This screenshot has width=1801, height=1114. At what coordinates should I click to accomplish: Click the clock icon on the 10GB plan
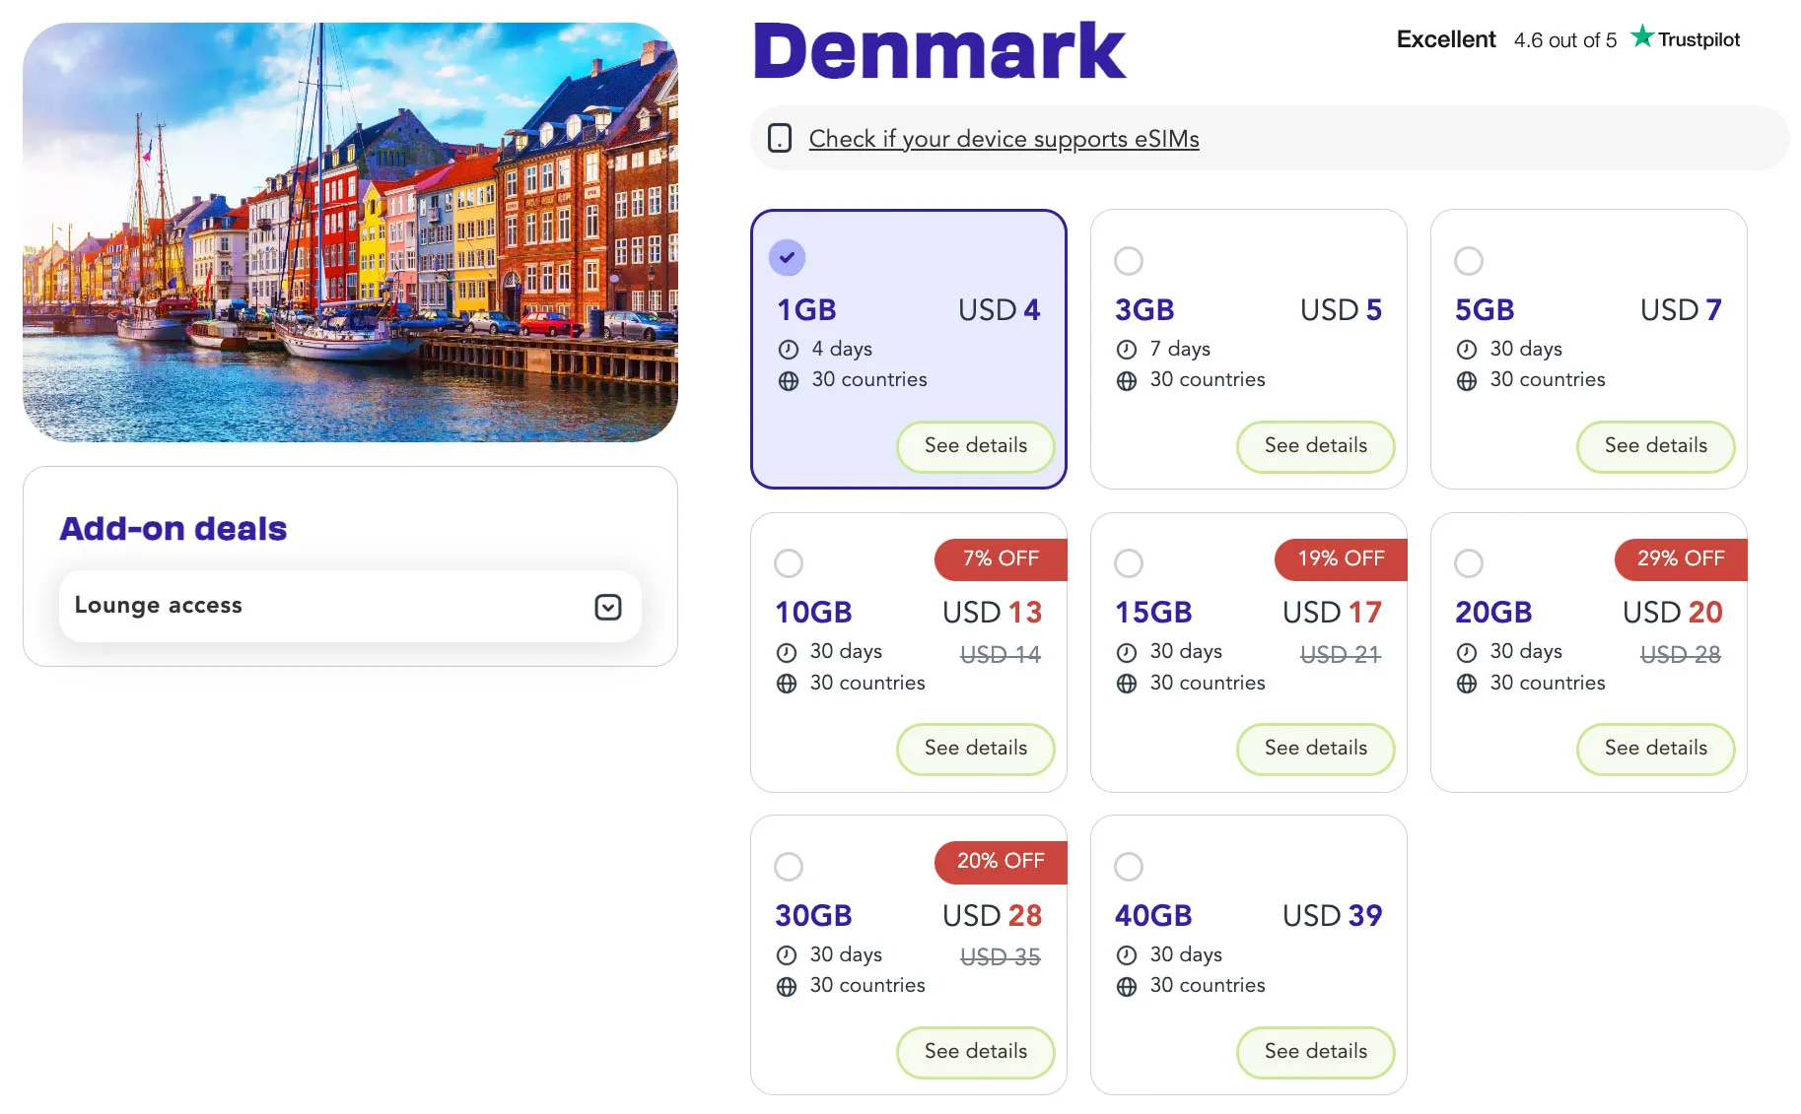786,652
